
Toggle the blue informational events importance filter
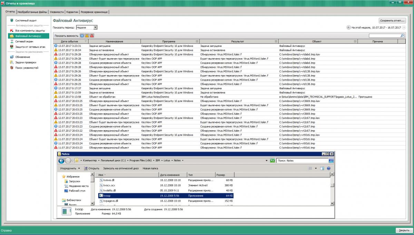point(82,35)
